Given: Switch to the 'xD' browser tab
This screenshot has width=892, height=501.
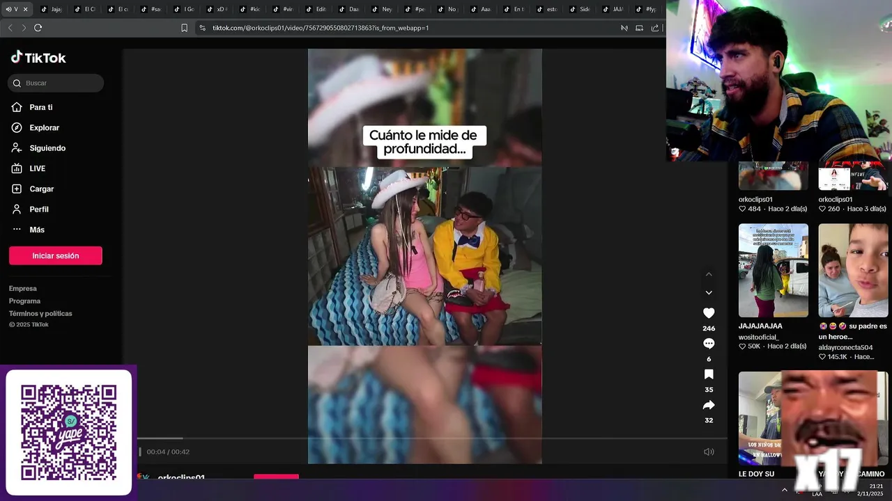Looking at the screenshot, I should (x=217, y=9).
